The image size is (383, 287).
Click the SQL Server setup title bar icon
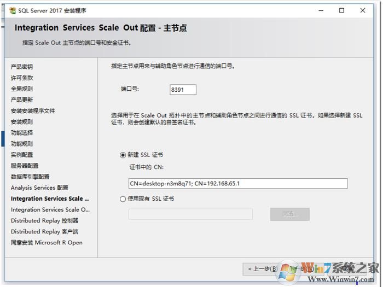coord(12,10)
